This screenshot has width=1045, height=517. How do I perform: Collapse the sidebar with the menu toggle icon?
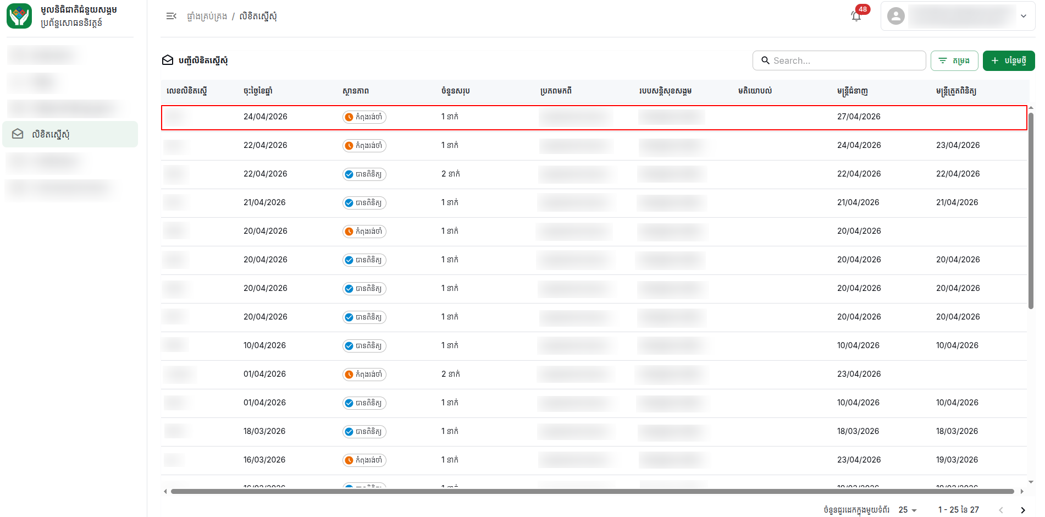click(x=171, y=16)
